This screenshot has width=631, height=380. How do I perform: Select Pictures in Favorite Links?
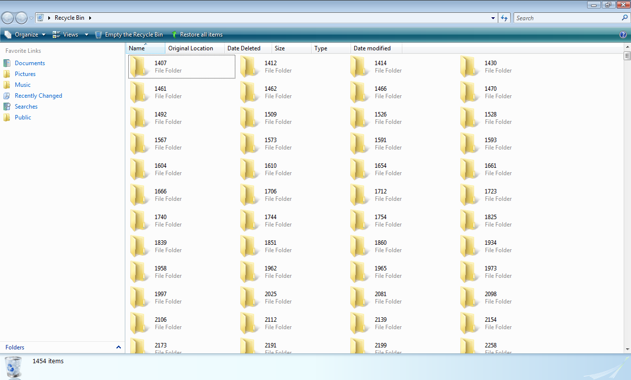(26, 74)
